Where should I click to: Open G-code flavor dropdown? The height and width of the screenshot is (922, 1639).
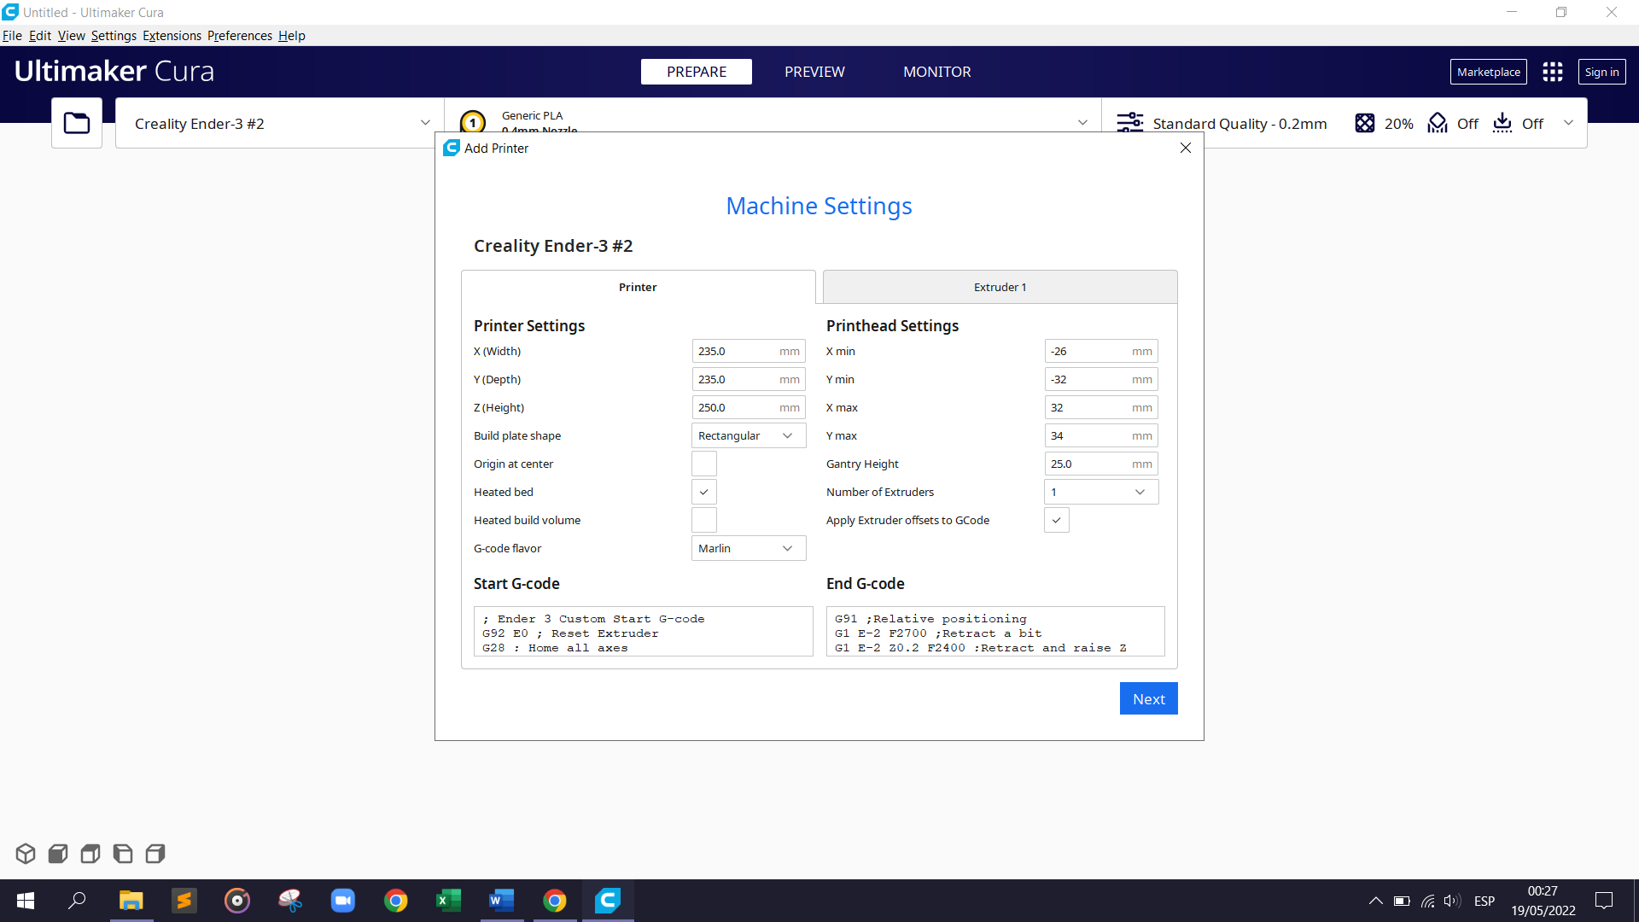[749, 548]
